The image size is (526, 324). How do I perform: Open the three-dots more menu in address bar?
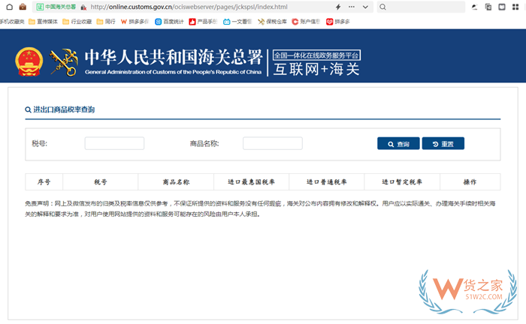tap(351, 7)
